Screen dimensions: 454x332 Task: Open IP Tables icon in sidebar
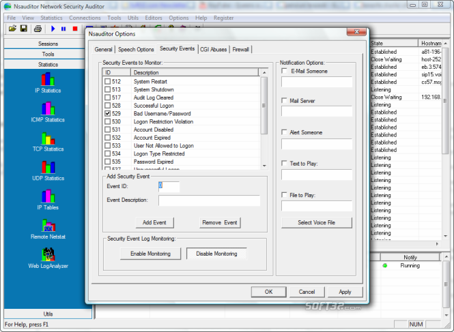[48, 196]
